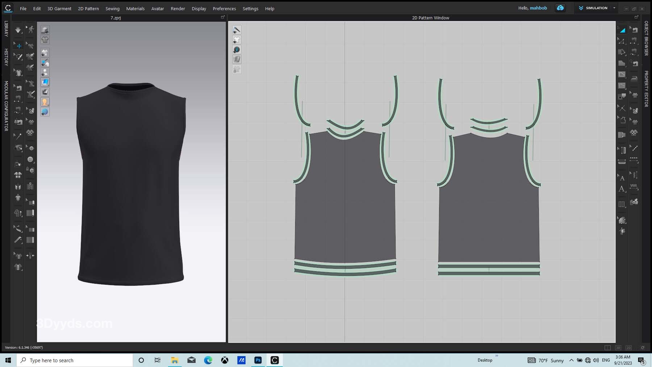Click the Select/Move tool with blue crosshair
652x367 pixels.
(x=18, y=46)
